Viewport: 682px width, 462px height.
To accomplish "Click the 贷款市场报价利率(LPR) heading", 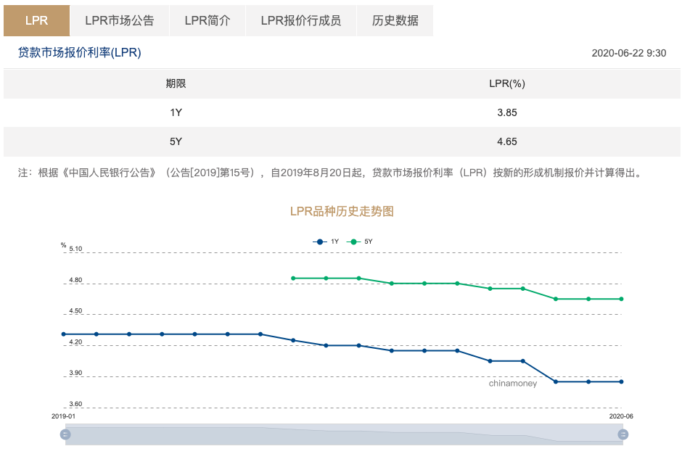I will pyautogui.click(x=80, y=53).
